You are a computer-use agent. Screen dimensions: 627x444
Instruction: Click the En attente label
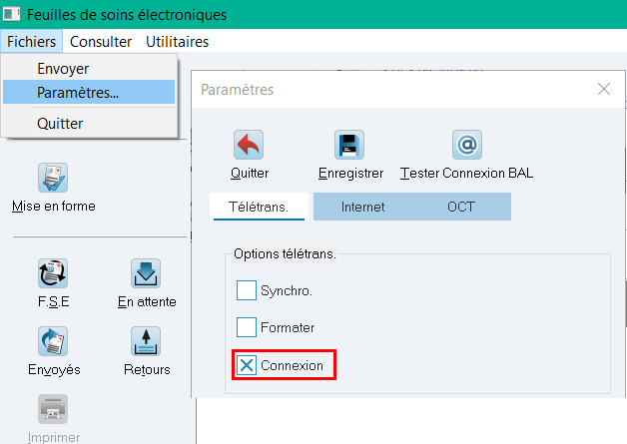[x=147, y=301]
